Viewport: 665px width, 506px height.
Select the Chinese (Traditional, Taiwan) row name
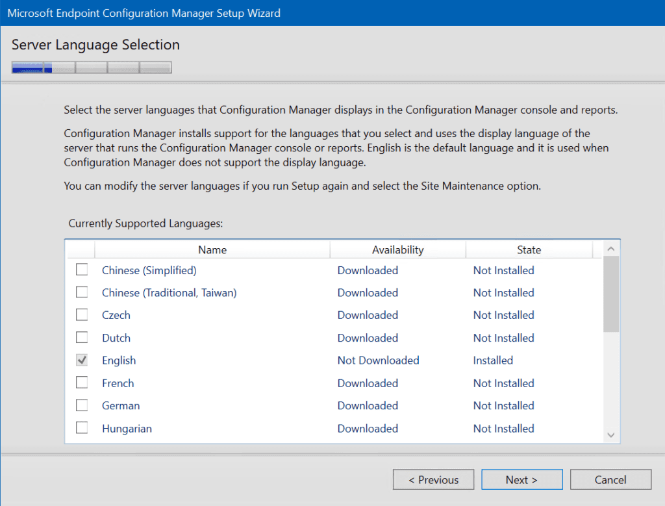(169, 293)
